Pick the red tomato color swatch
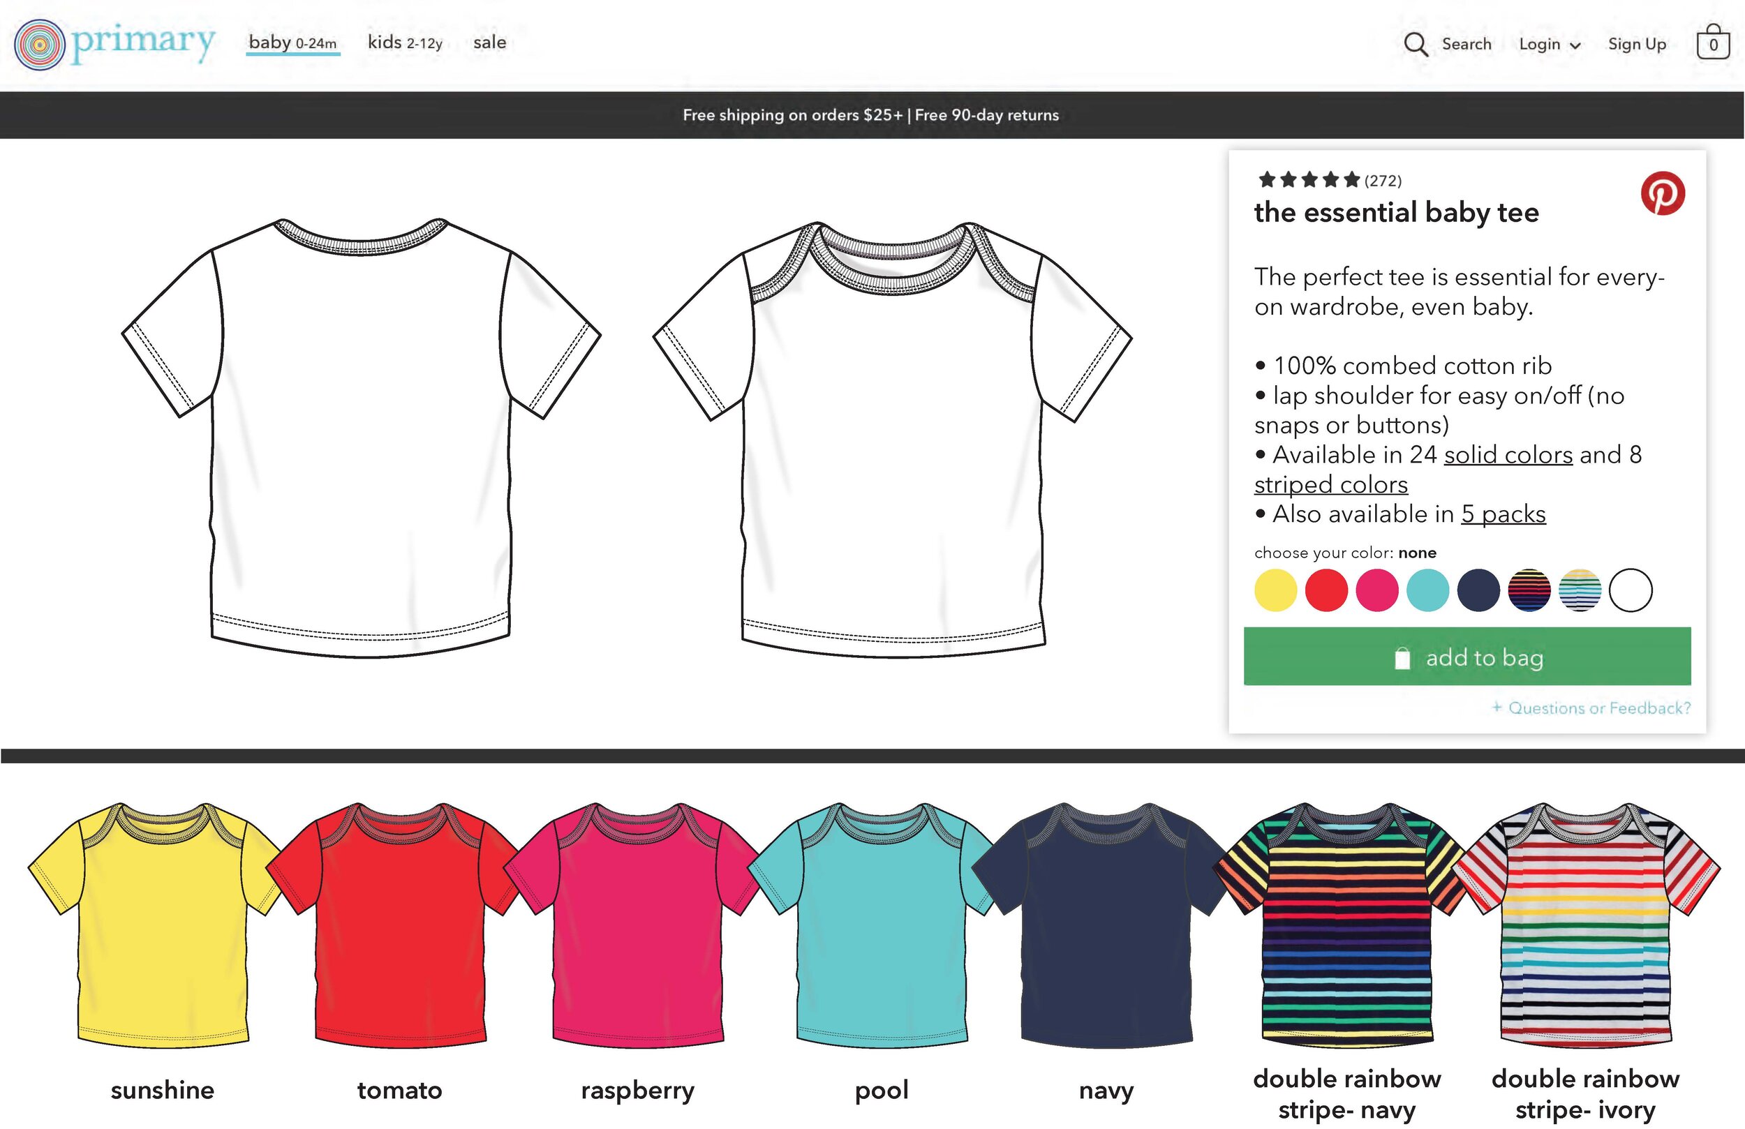Viewport: 1745px width, 1129px height. [x=1326, y=590]
